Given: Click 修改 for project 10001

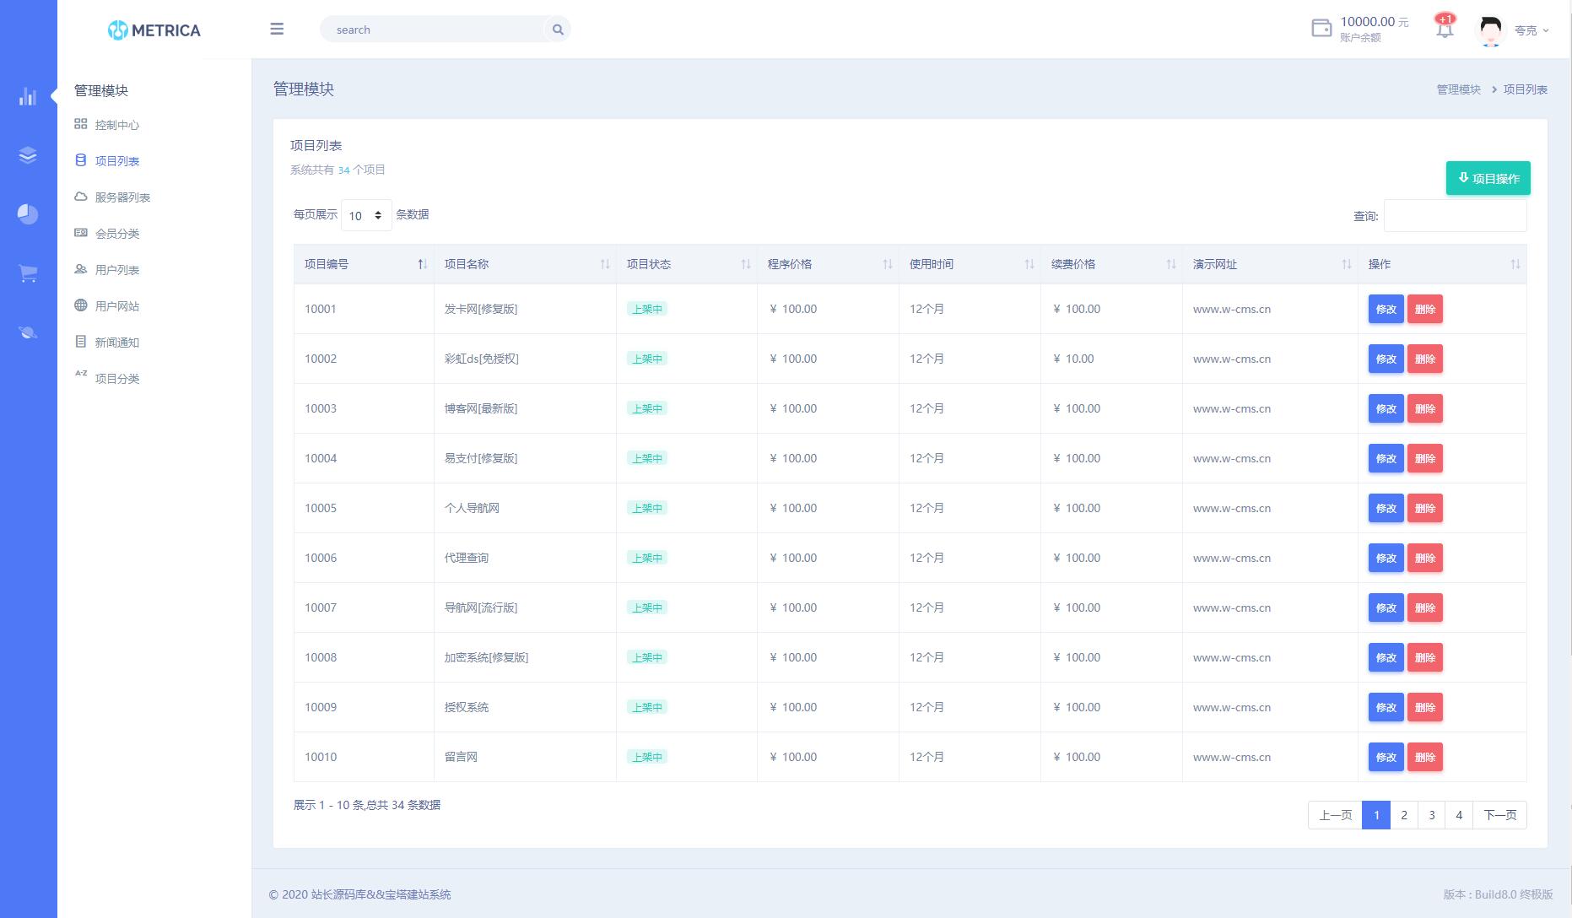Looking at the screenshot, I should [1386, 309].
